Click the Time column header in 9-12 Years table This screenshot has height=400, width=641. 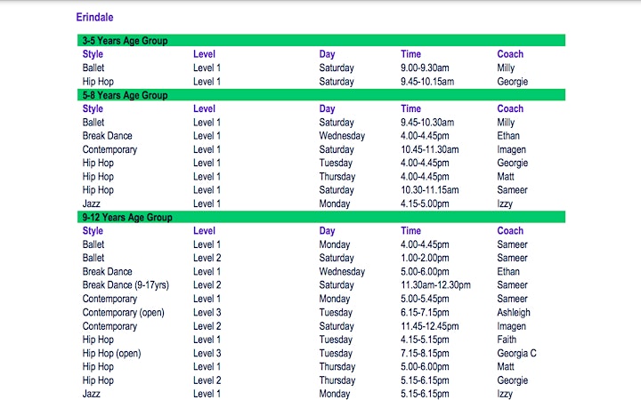coord(410,230)
